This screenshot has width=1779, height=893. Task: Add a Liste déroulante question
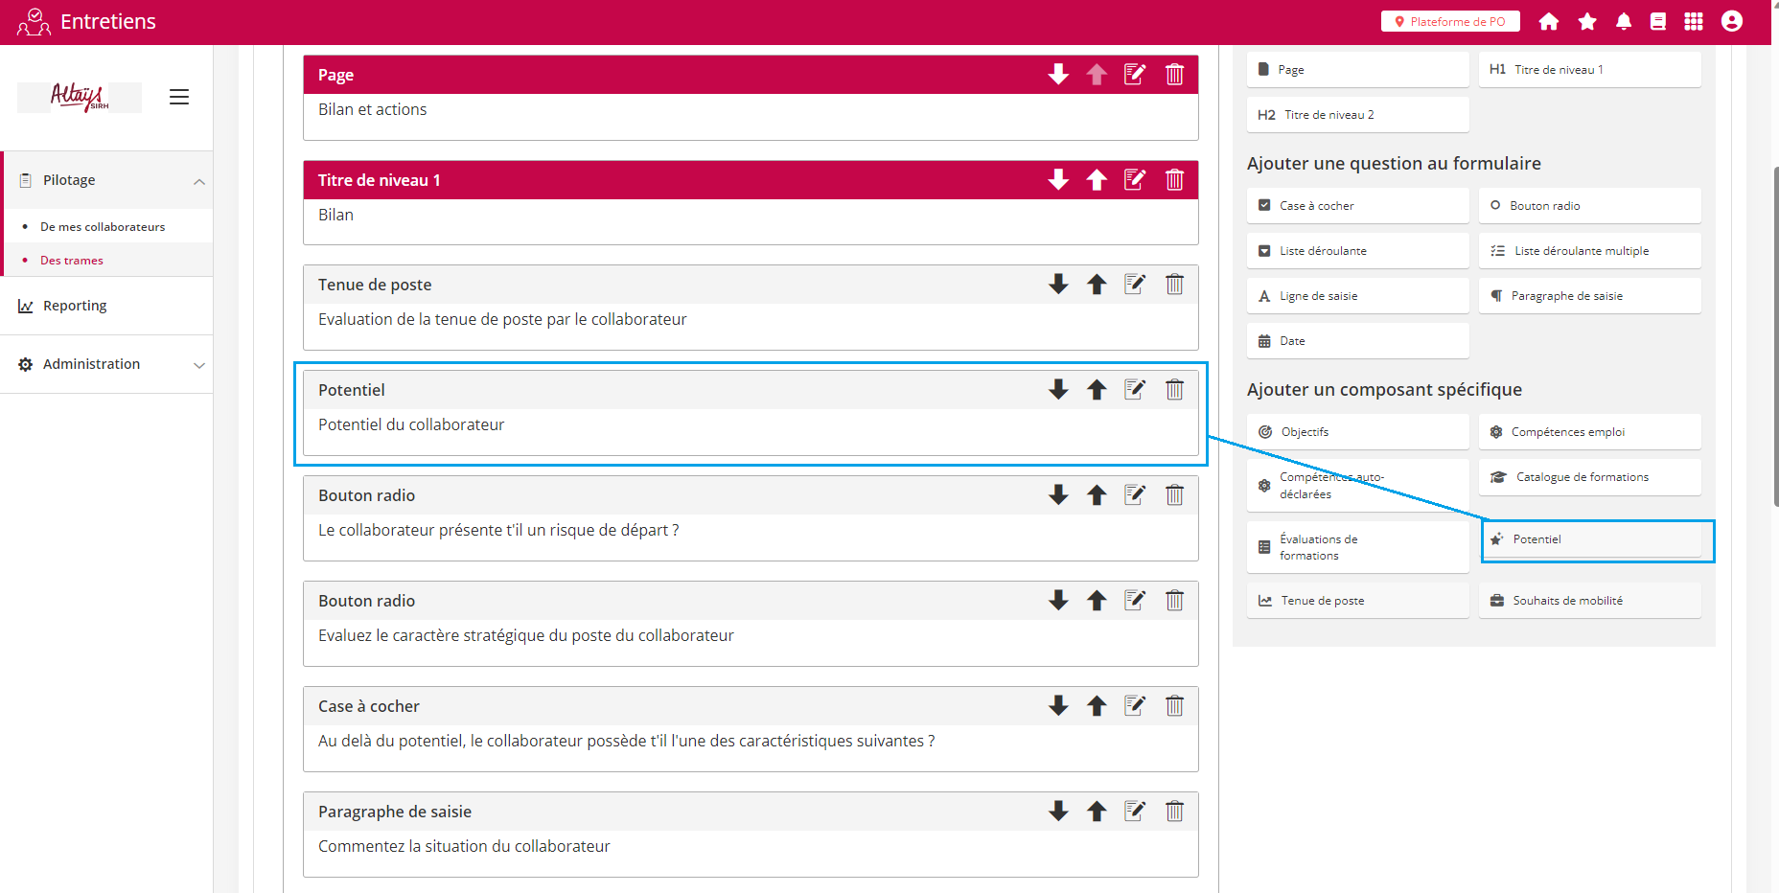(x=1357, y=251)
